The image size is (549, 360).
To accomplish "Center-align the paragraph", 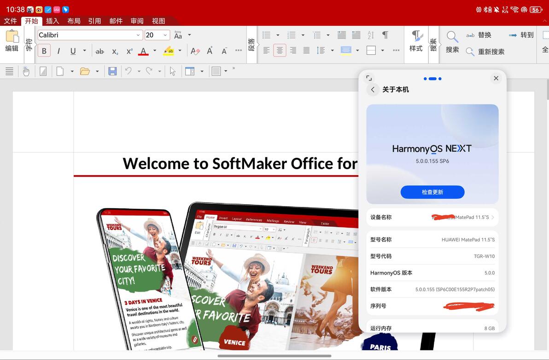I will point(280,50).
